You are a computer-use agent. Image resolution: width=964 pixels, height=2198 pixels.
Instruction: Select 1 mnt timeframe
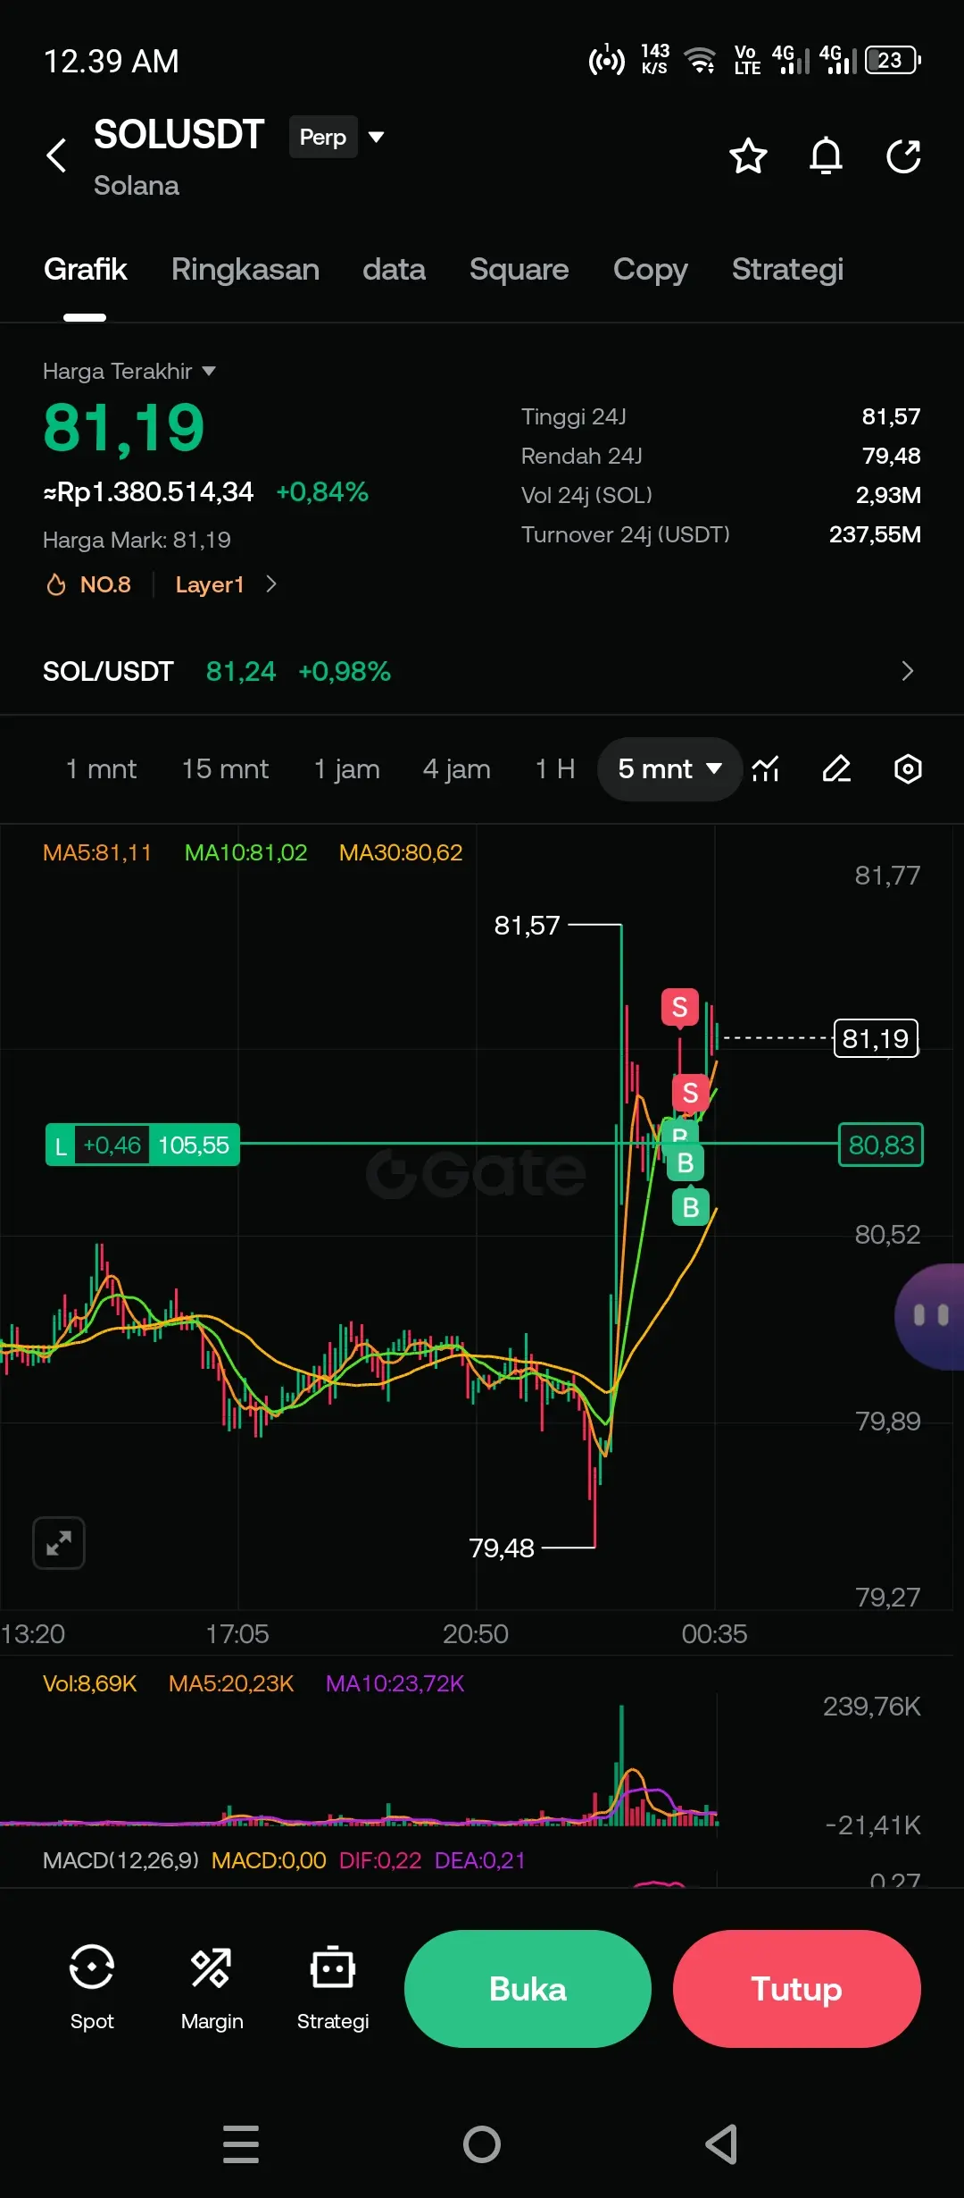point(101,768)
